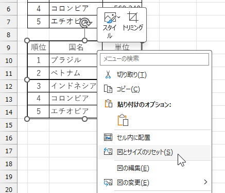Click コロンビア in row 13 of picture
Image resolution: width=225 pixels, height=193 pixels.
click(x=70, y=99)
